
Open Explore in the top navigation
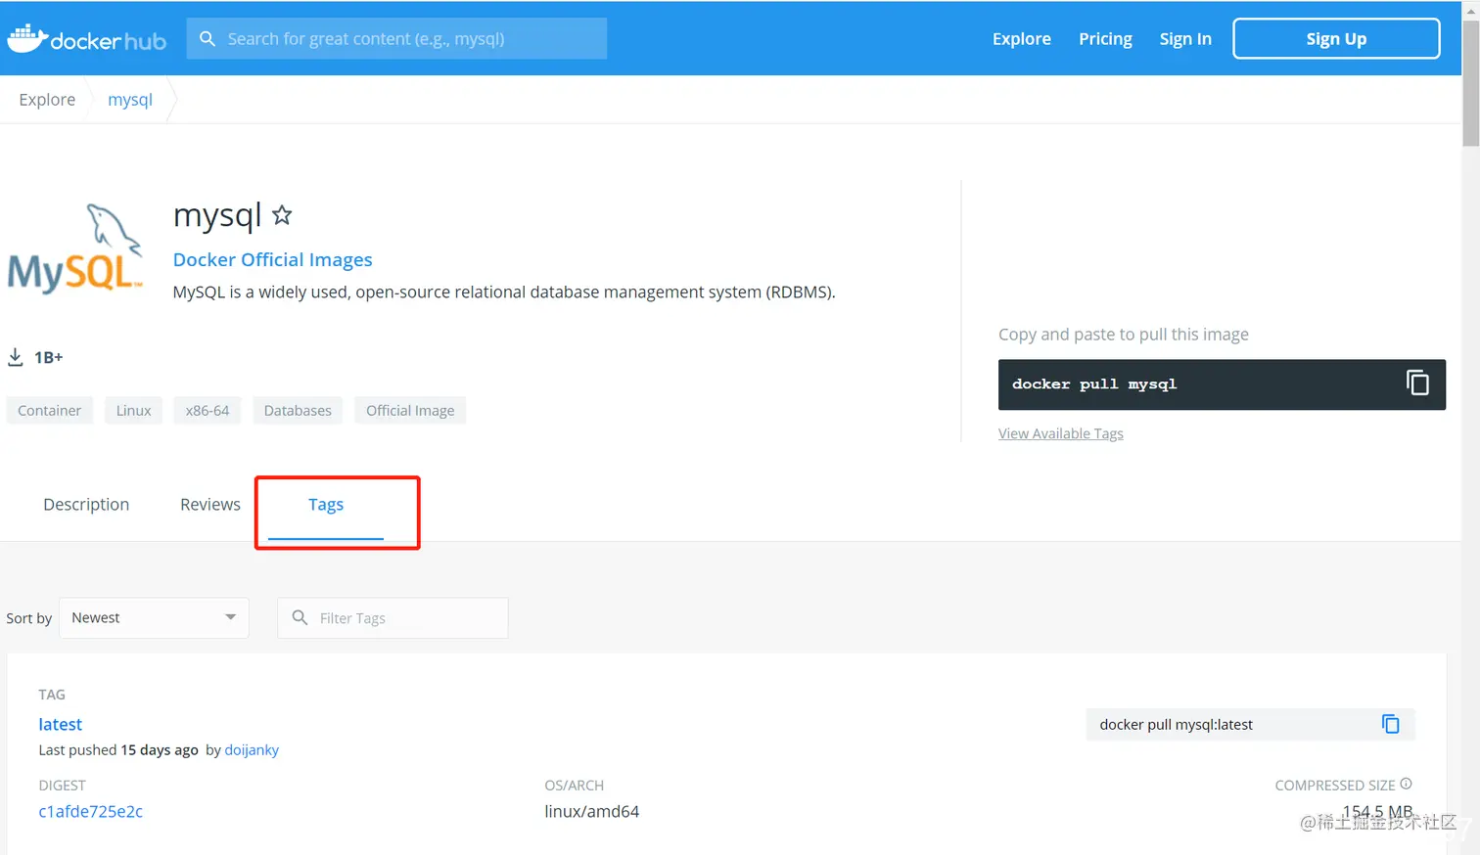click(x=1022, y=39)
